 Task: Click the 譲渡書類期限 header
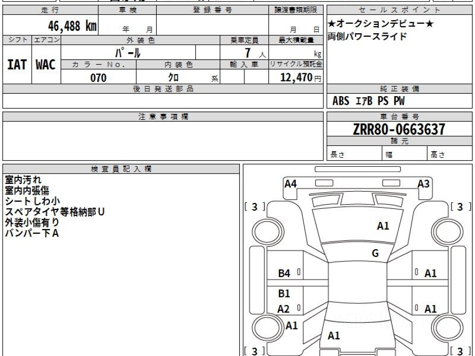[296, 10]
